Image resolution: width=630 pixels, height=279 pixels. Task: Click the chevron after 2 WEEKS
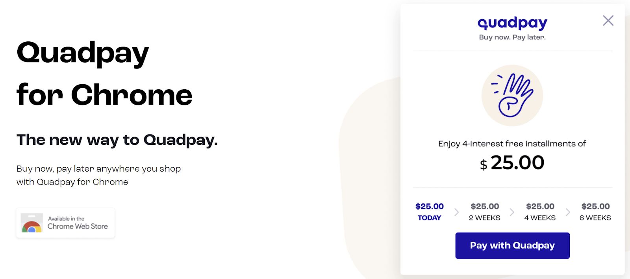point(512,212)
